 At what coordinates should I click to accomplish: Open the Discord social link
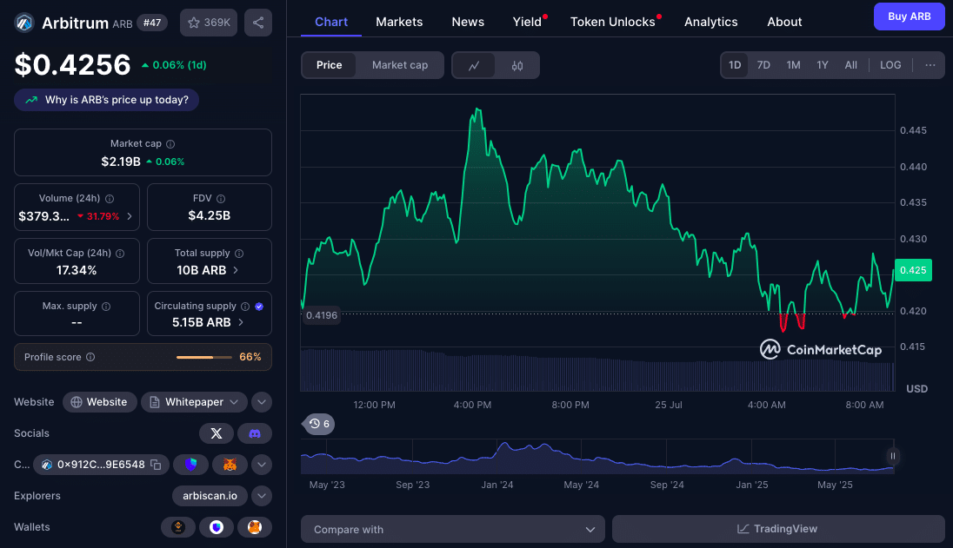(255, 433)
